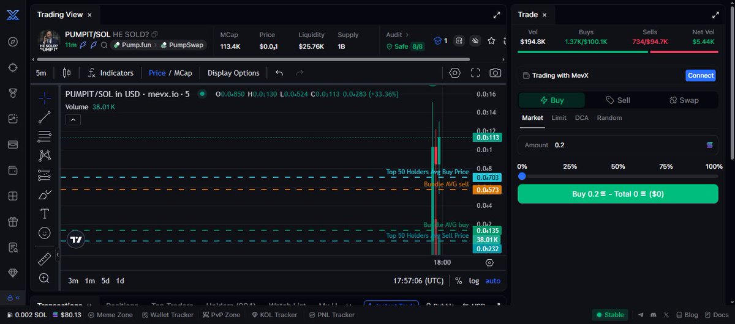Open chart axis settings gear icon
Screen dimensions: 735x324
(x=489, y=263)
